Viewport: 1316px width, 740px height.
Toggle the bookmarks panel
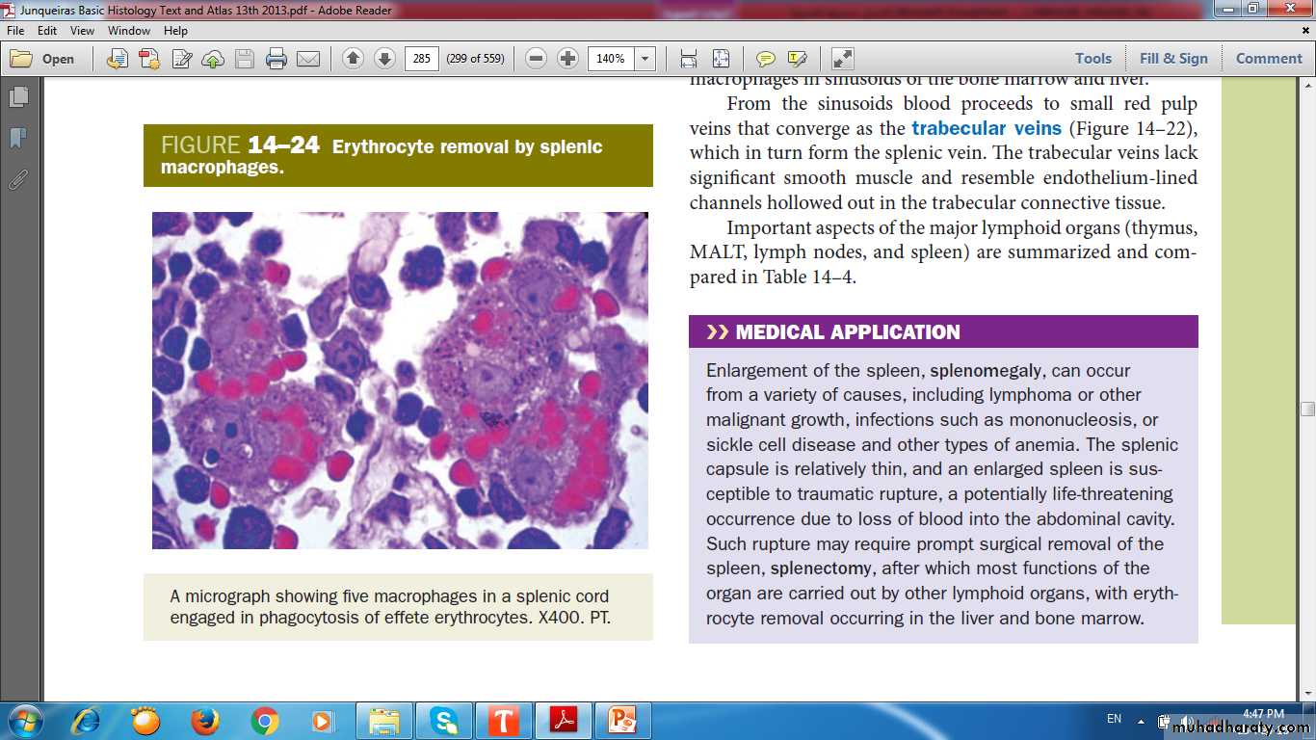pyautogui.click(x=18, y=138)
